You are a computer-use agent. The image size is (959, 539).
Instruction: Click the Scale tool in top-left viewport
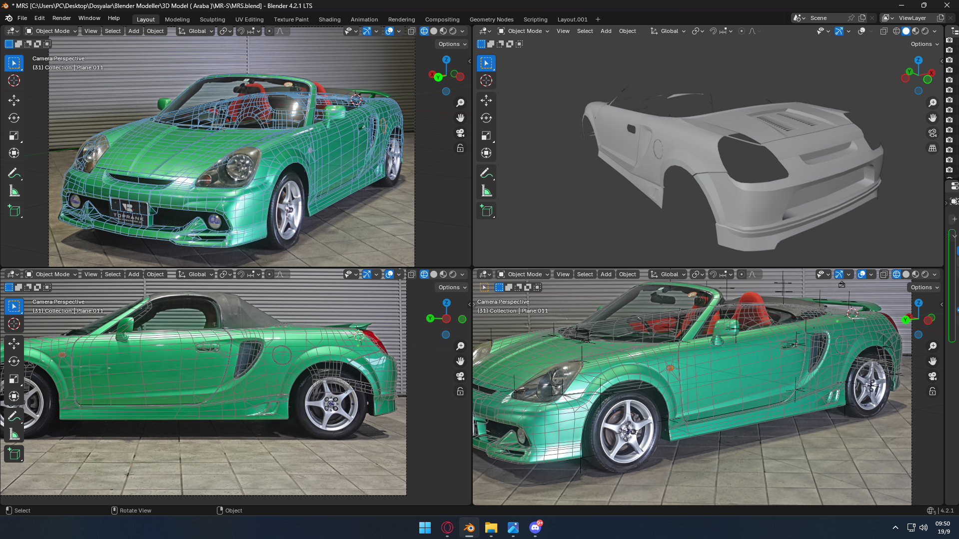pos(14,135)
